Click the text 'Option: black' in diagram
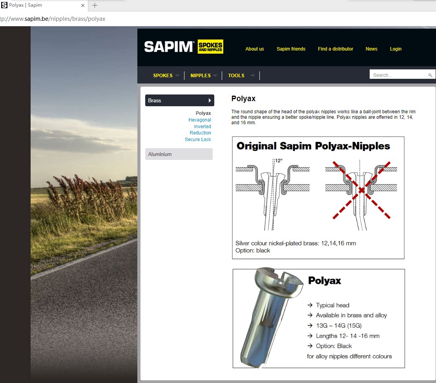Screen dimensions: 436x383 point(253,250)
